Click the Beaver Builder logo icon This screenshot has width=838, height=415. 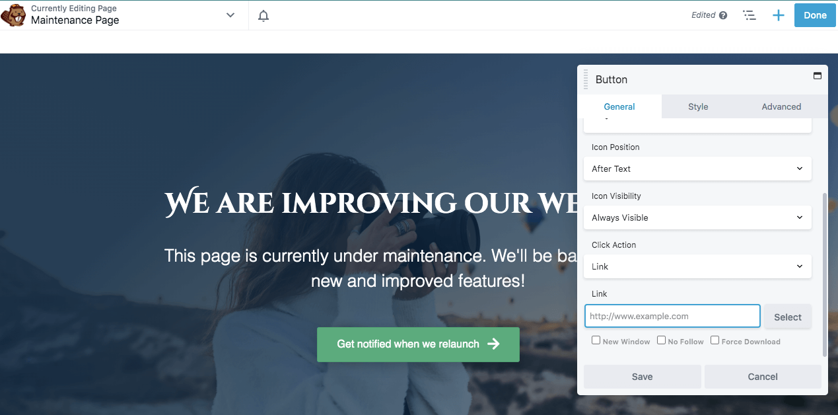tap(13, 15)
